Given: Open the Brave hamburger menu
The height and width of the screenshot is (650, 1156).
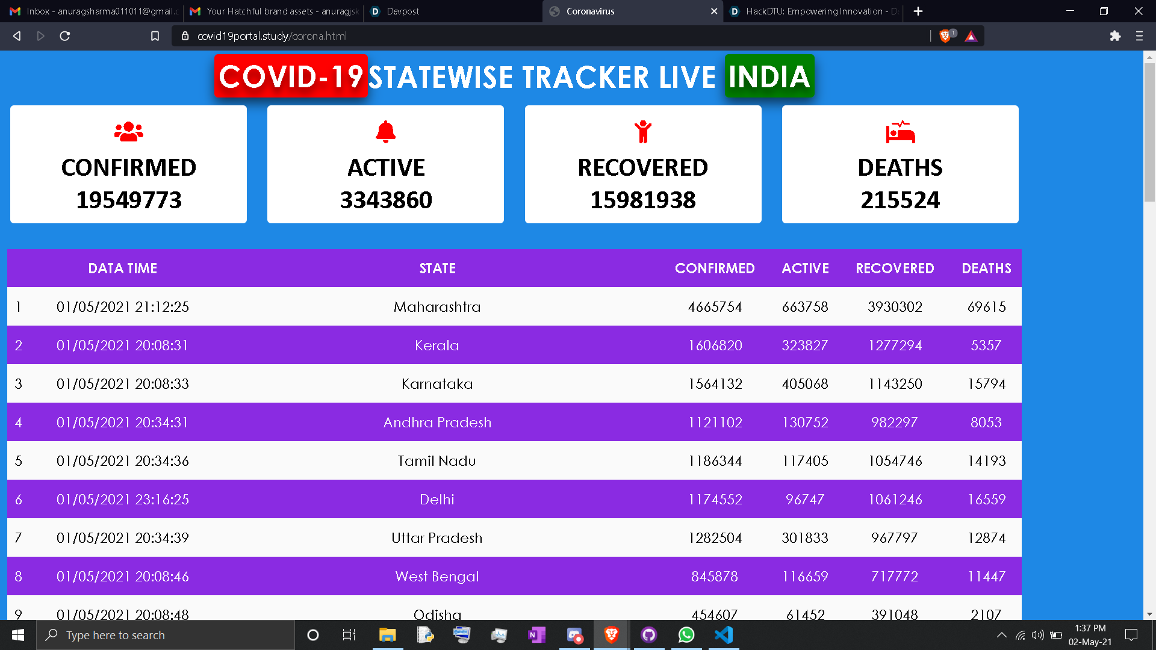Looking at the screenshot, I should click(1139, 36).
